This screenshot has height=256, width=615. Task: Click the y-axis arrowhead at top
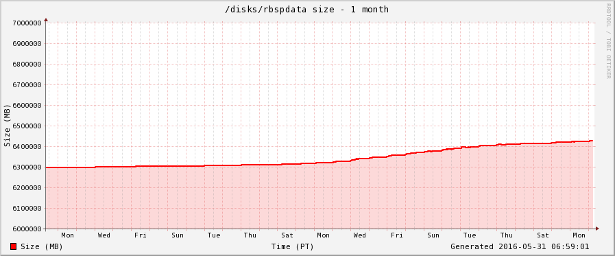46,19
